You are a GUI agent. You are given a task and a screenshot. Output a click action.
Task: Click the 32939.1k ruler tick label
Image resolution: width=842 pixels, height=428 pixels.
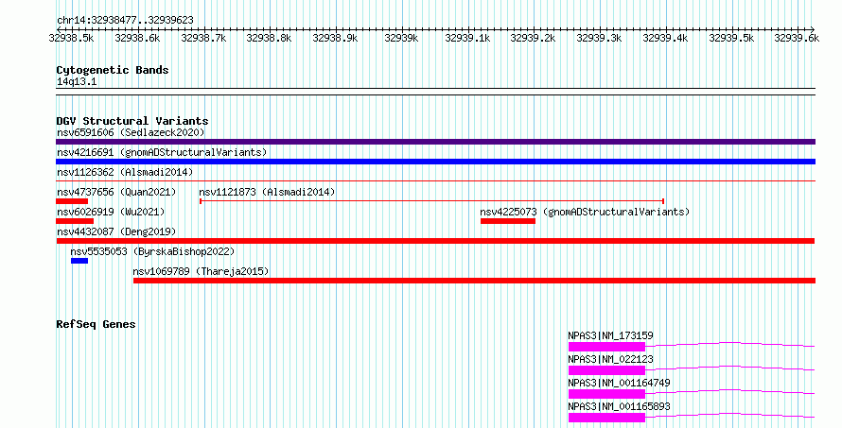(467, 39)
